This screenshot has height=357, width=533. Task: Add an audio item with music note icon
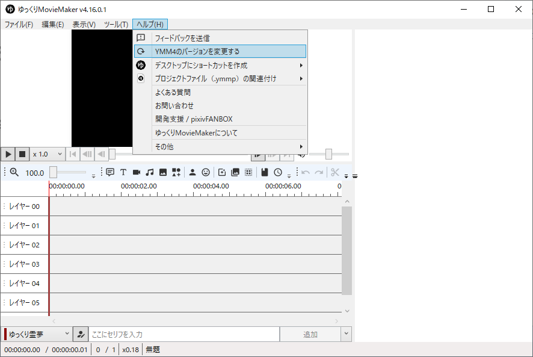(x=150, y=172)
